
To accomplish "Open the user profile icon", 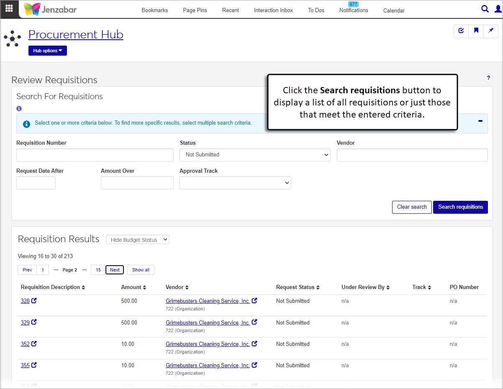I will point(498,9).
